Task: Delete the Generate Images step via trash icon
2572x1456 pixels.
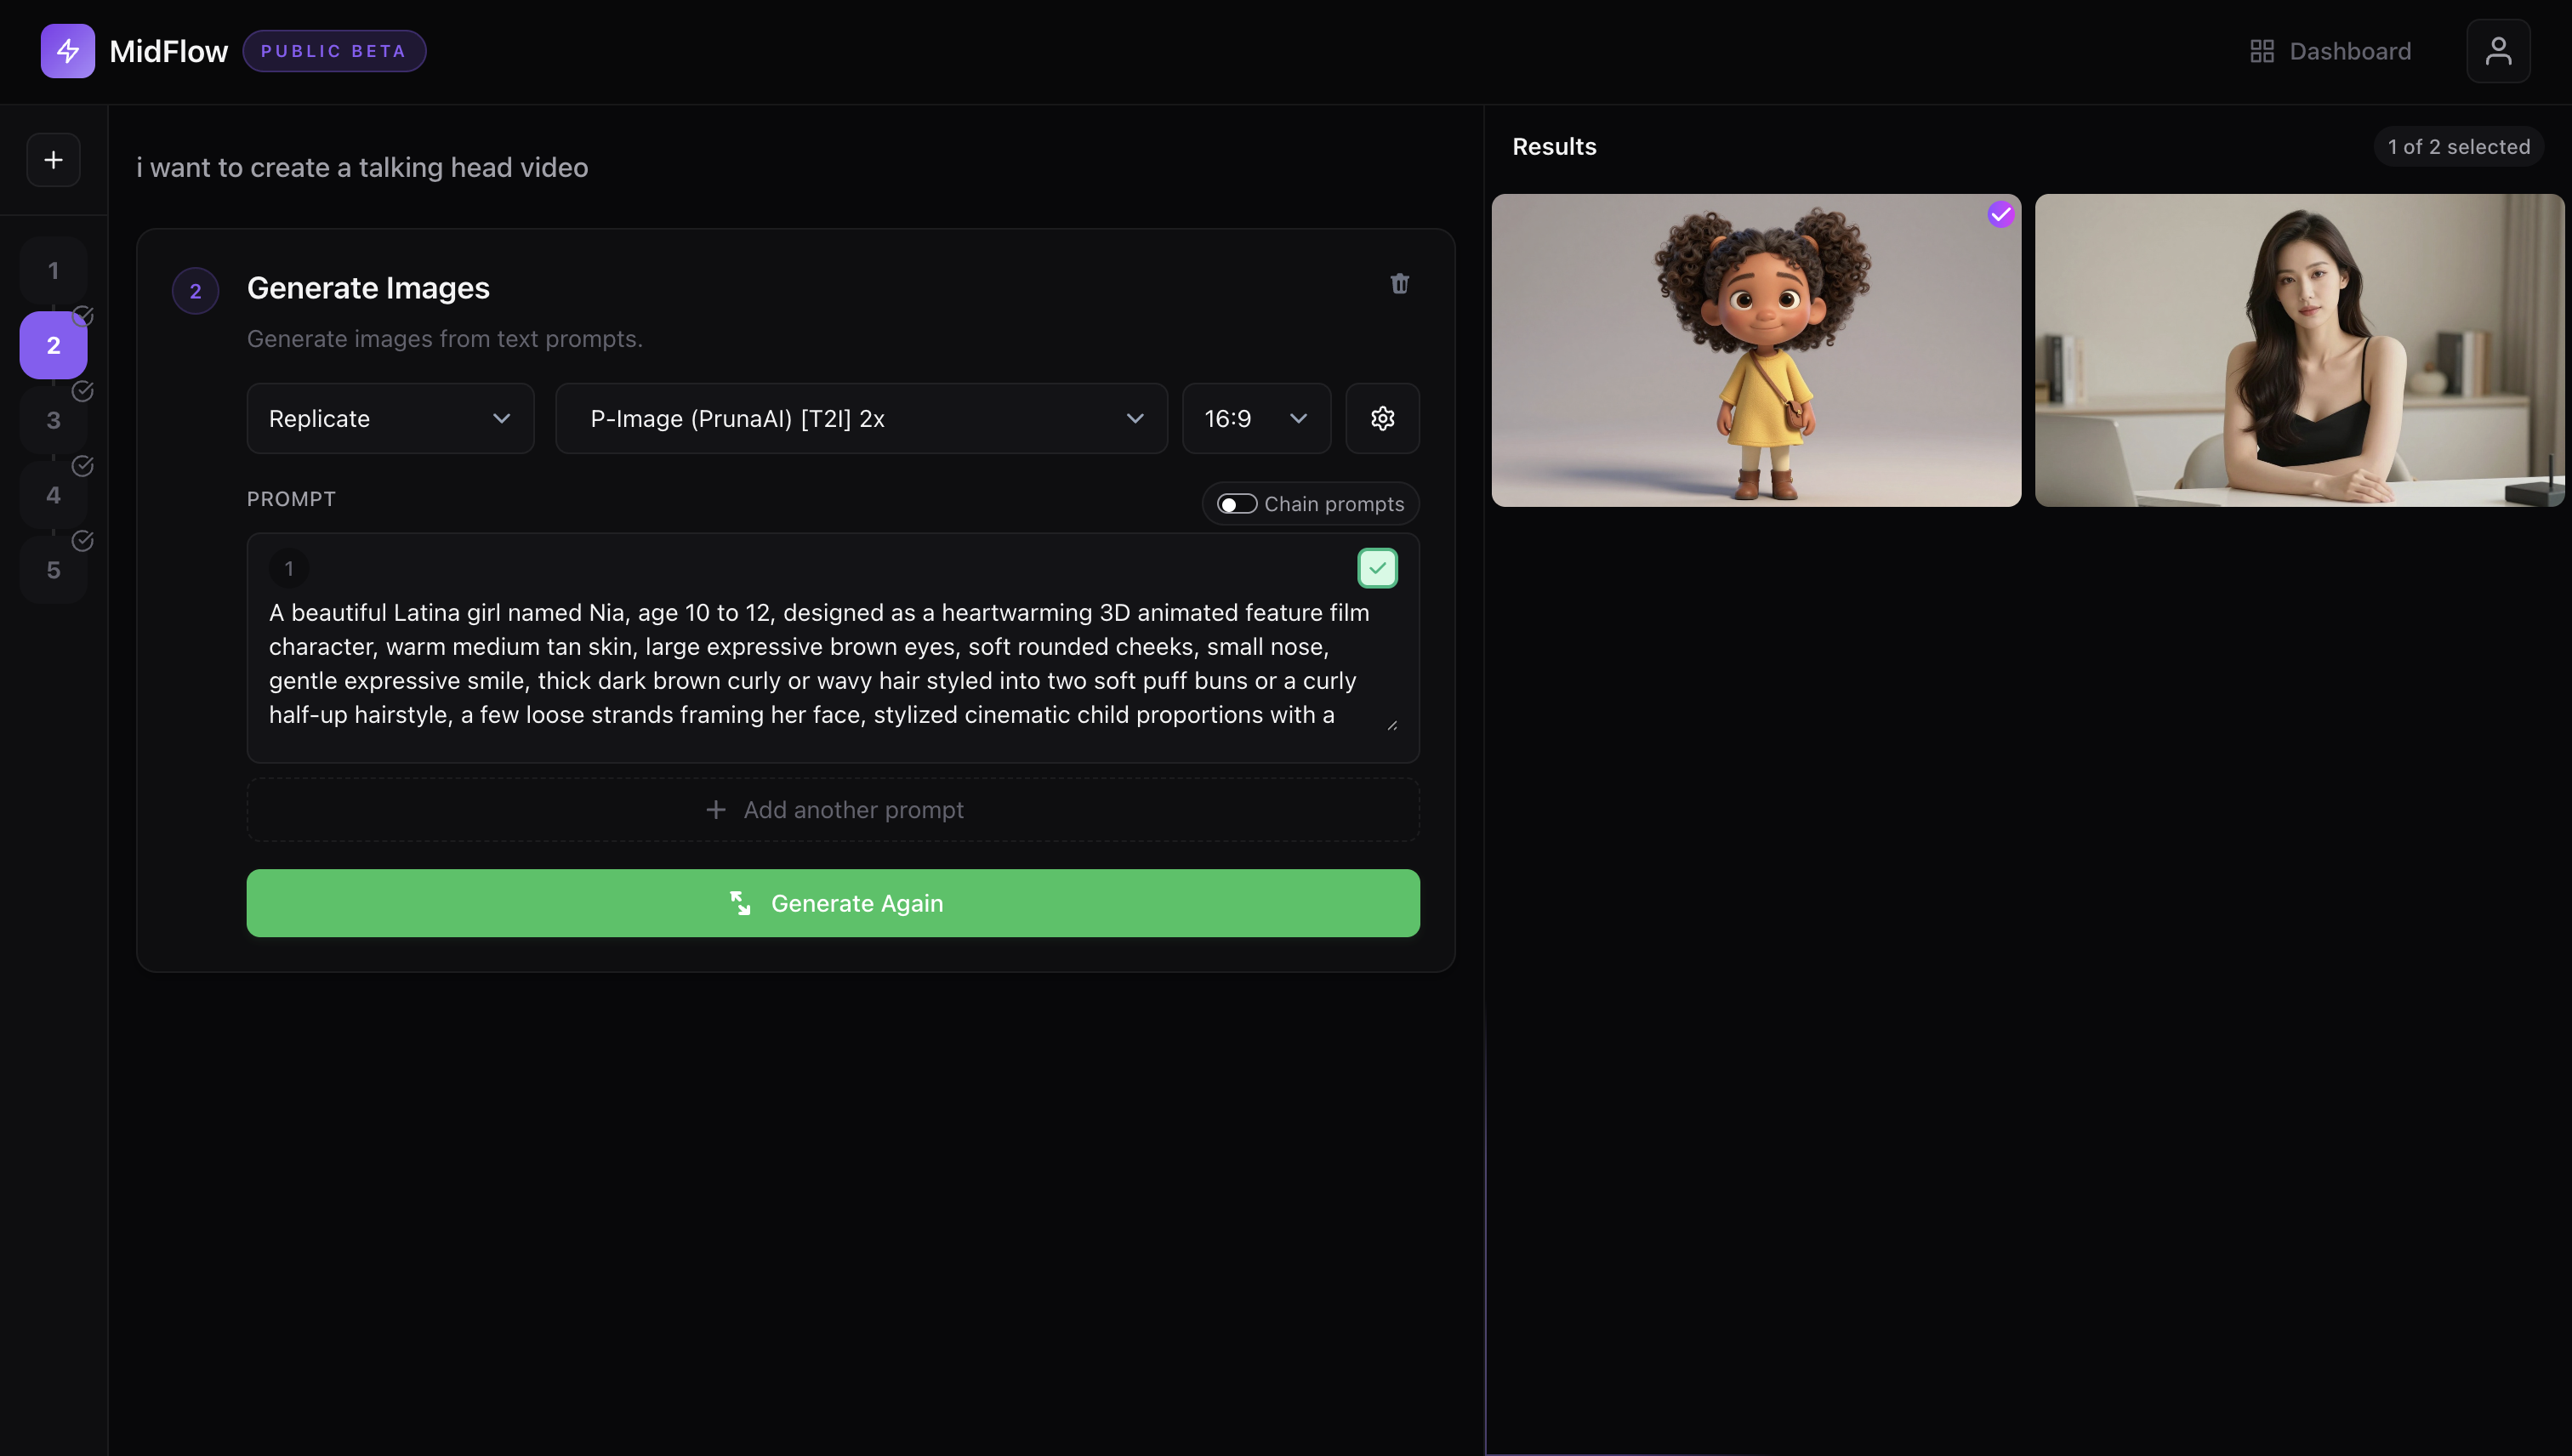Action: (1399, 284)
